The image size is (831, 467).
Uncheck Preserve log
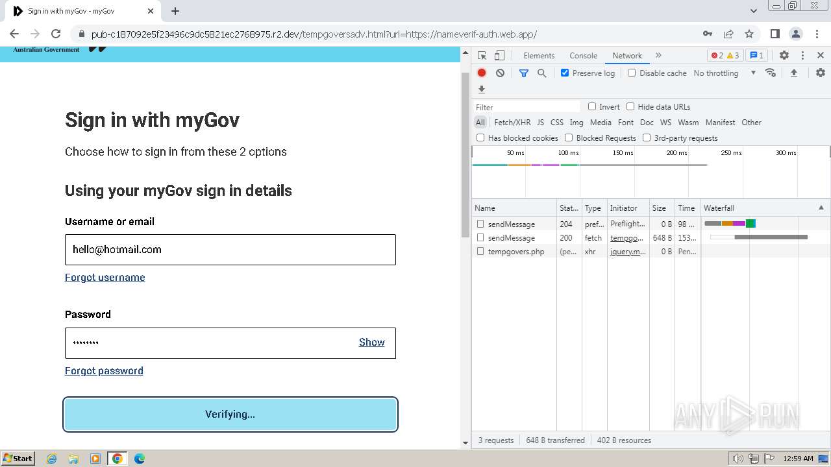565,73
